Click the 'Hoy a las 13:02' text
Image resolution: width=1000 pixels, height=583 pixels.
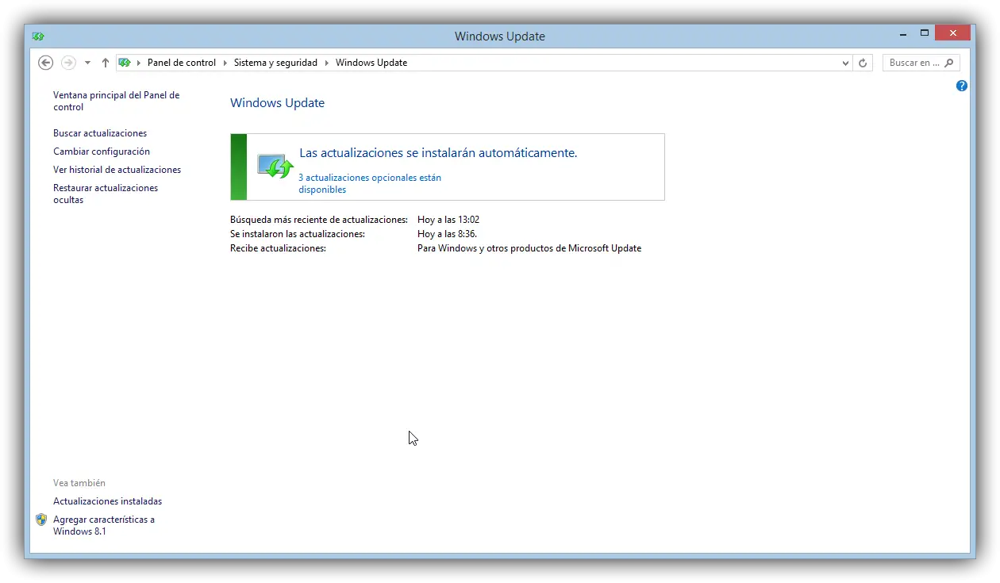point(448,220)
